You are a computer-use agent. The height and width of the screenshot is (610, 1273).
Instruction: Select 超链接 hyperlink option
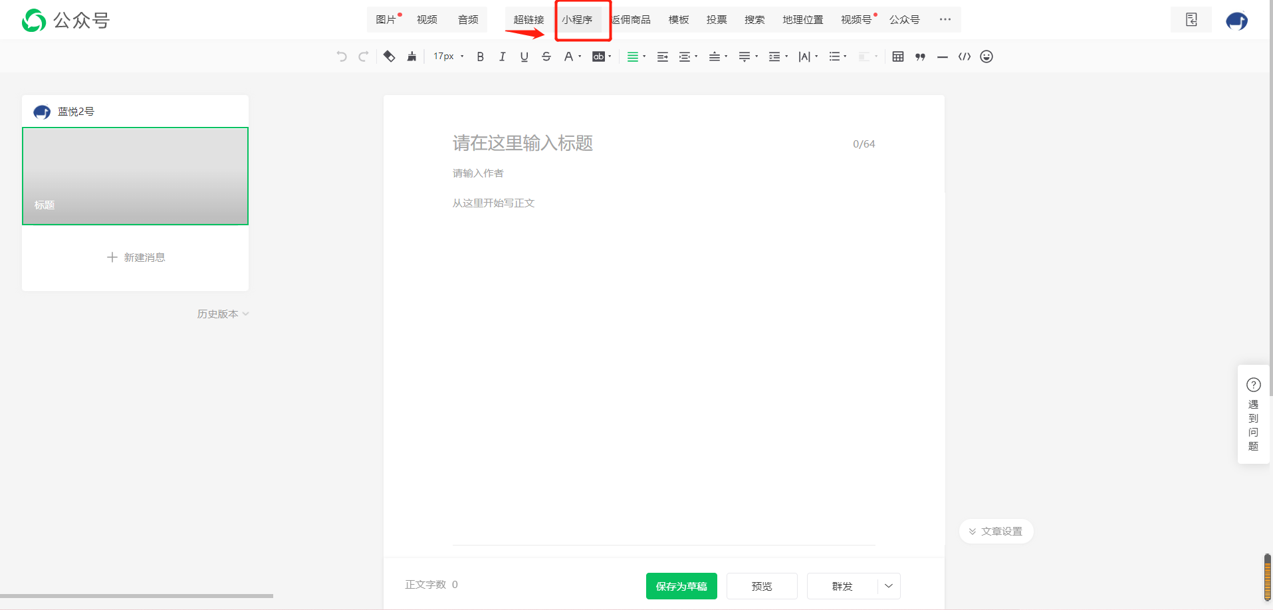(528, 20)
